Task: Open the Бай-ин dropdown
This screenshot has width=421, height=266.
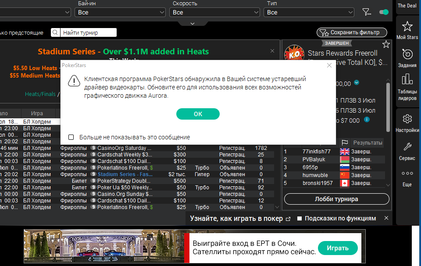Action: coord(120,12)
